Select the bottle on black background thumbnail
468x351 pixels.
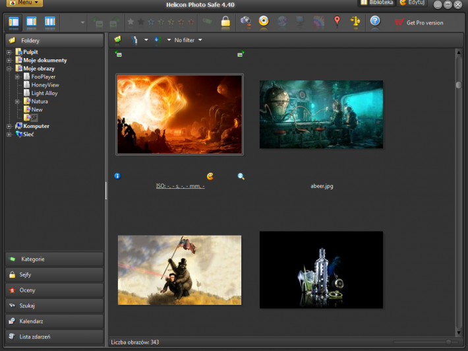[321, 270]
